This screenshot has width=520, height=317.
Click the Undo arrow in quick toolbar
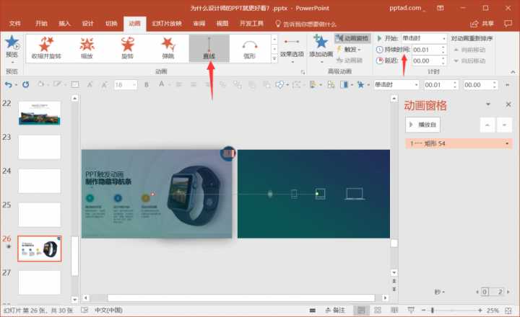[x=8, y=85]
